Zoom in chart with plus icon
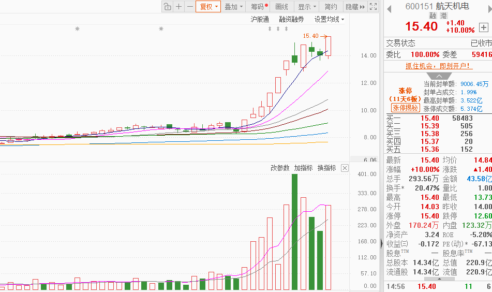This screenshot has height=292, width=492. [x=179, y=7]
